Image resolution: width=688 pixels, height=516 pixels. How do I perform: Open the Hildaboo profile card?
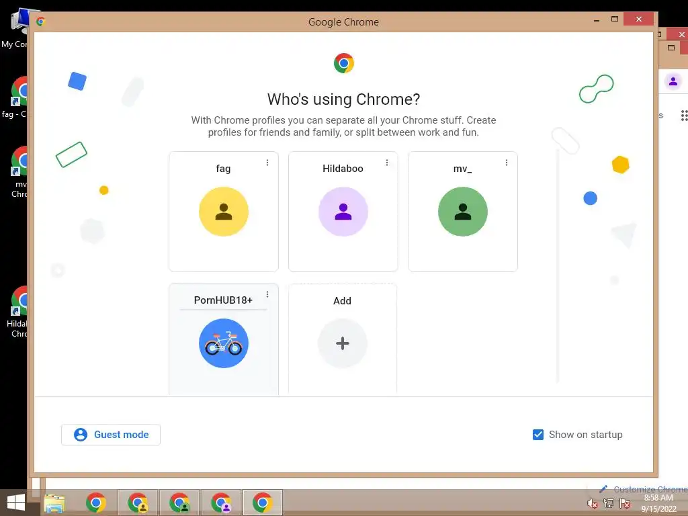coord(343,212)
